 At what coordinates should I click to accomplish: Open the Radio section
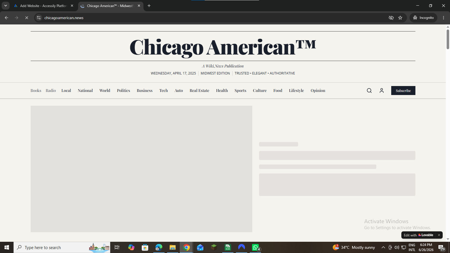[x=51, y=91]
